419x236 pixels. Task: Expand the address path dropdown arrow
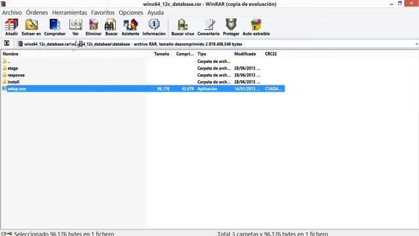coord(416,44)
